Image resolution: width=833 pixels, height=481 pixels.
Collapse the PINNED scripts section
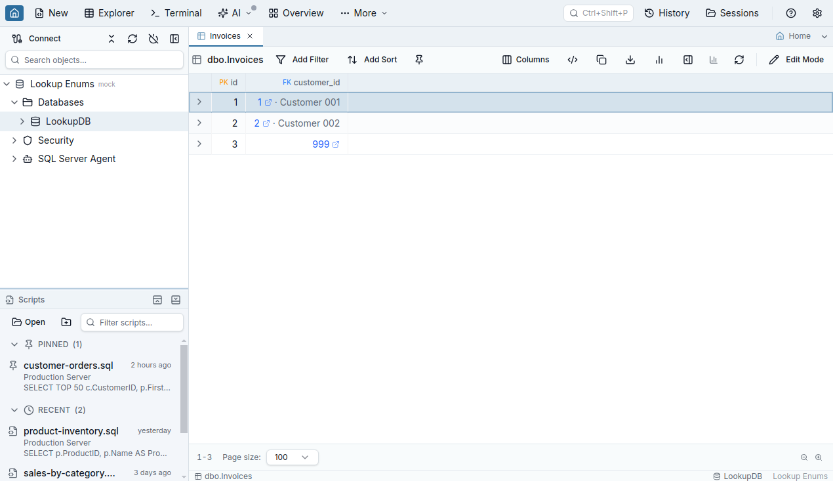[14, 345]
